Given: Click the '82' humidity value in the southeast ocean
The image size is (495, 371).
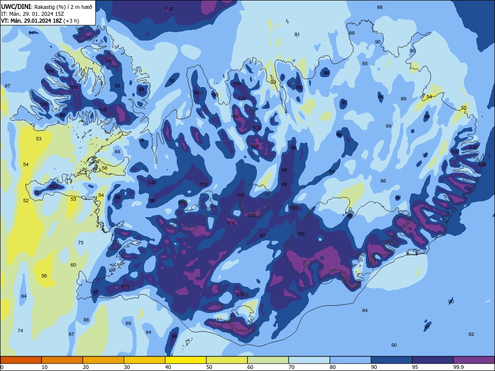Looking at the screenshot, I should tap(471, 334).
